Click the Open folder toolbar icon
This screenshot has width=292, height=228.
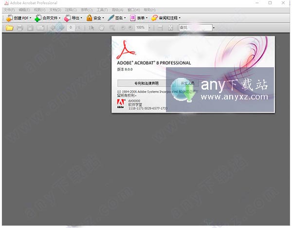(9, 28)
